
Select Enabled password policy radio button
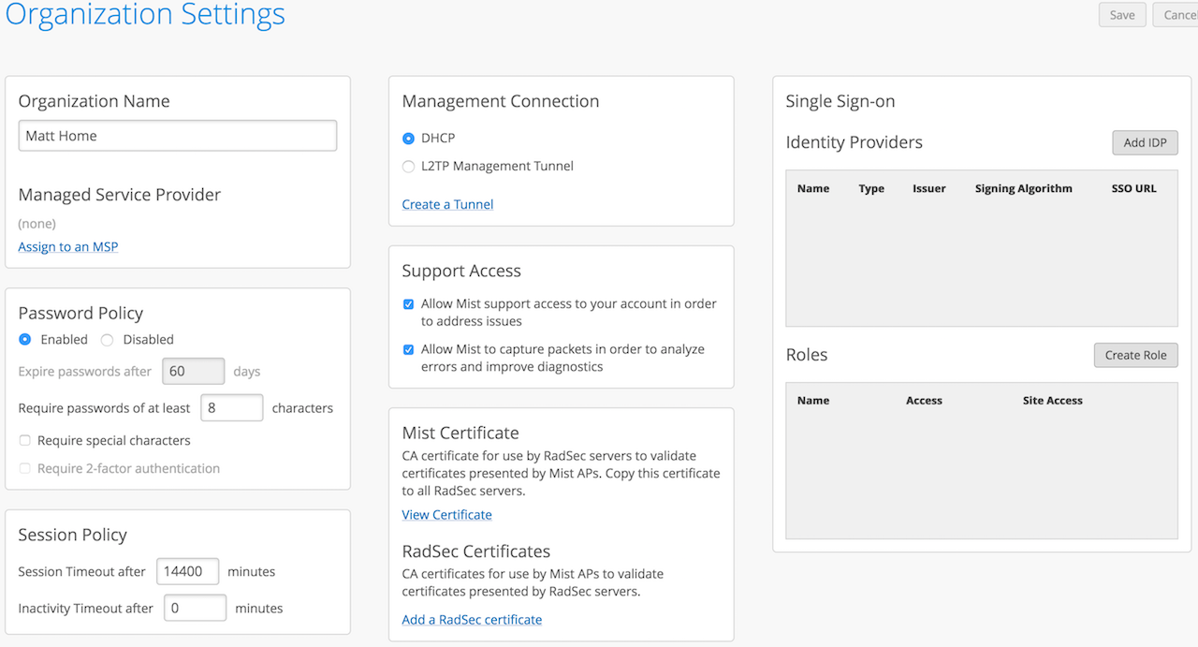[x=25, y=340]
